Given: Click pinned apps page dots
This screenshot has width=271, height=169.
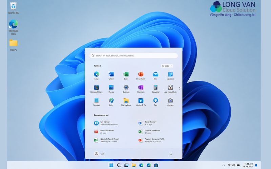Looking at the screenshot, I should 180,89.
